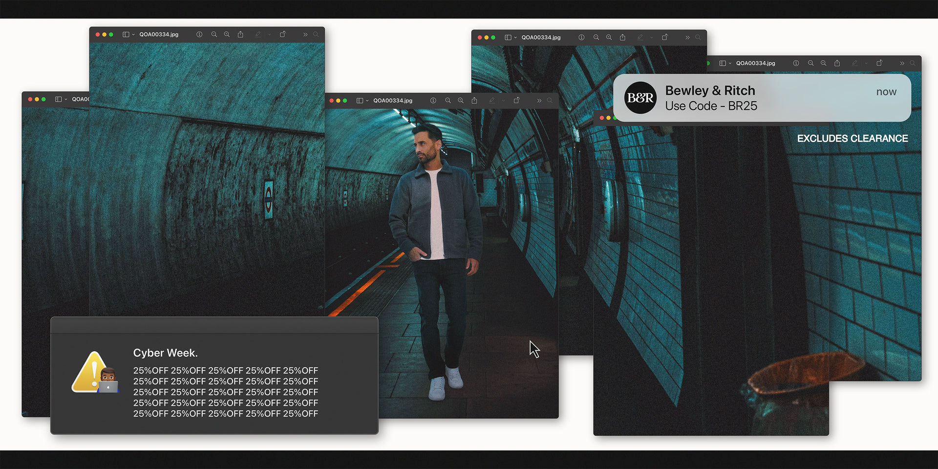938x469 pixels.
Task: Toggle sidebar button in EXCLUDES CLEARANCE window
Action: click(x=722, y=64)
